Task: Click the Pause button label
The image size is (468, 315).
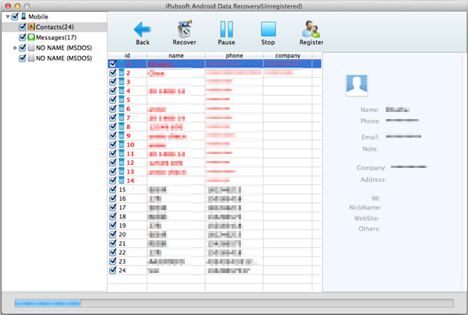Action: [x=226, y=42]
